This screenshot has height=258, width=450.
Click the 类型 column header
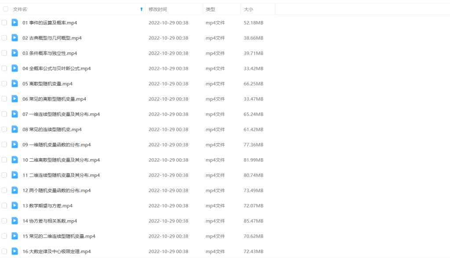[210, 9]
